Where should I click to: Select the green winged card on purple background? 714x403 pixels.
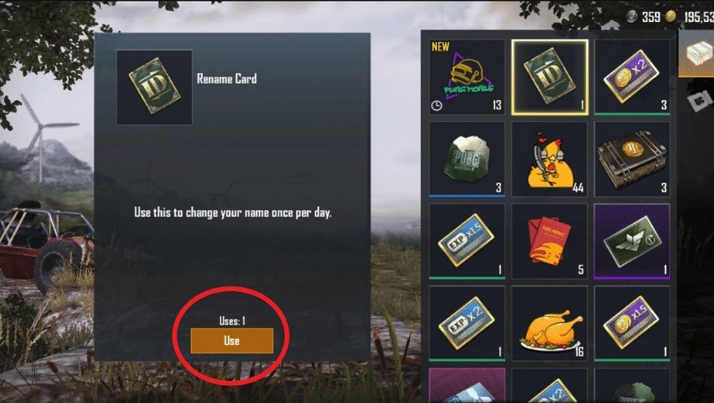(632, 241)
